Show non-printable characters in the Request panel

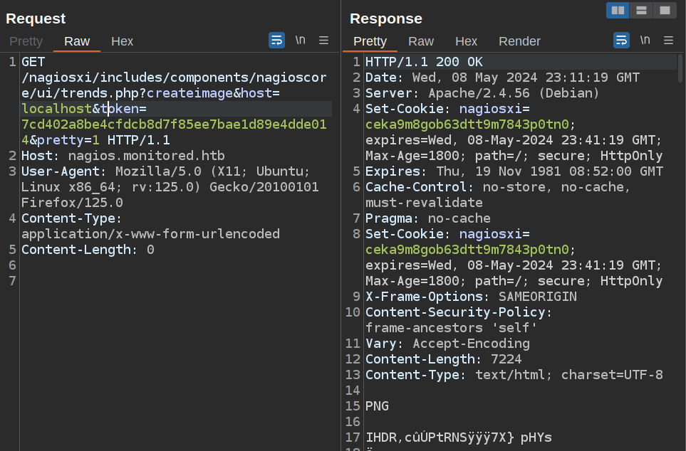point(301,41)
